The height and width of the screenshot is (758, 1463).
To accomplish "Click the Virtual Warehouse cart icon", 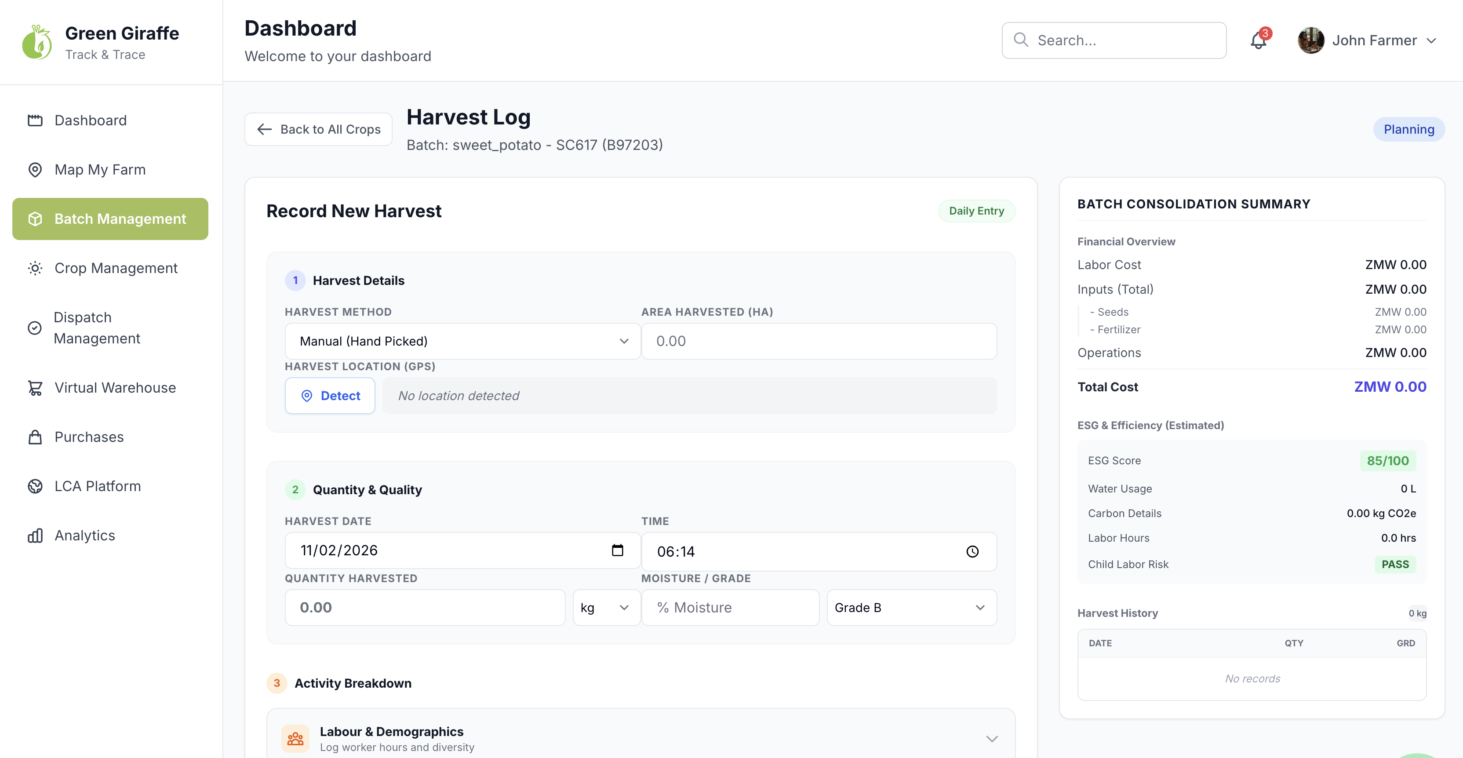I will coord(35,387).
